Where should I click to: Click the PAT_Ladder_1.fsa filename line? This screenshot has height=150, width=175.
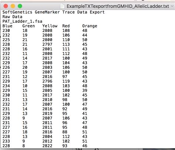23,21
